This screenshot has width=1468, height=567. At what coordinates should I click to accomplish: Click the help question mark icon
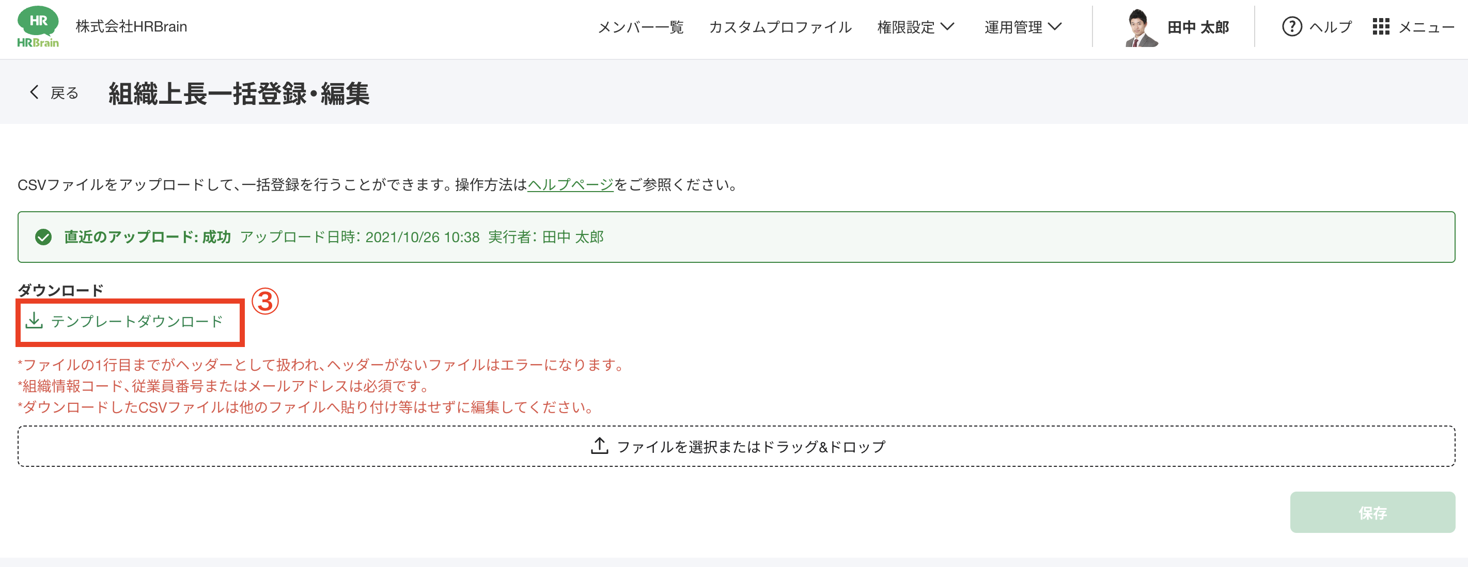coord(1291,27)
